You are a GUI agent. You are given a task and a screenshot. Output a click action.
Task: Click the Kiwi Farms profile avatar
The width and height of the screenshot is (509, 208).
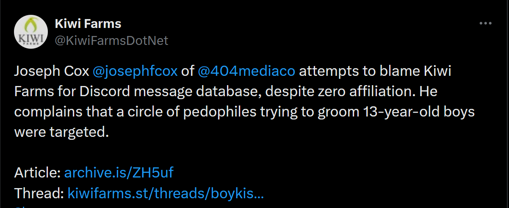[30, 32]
